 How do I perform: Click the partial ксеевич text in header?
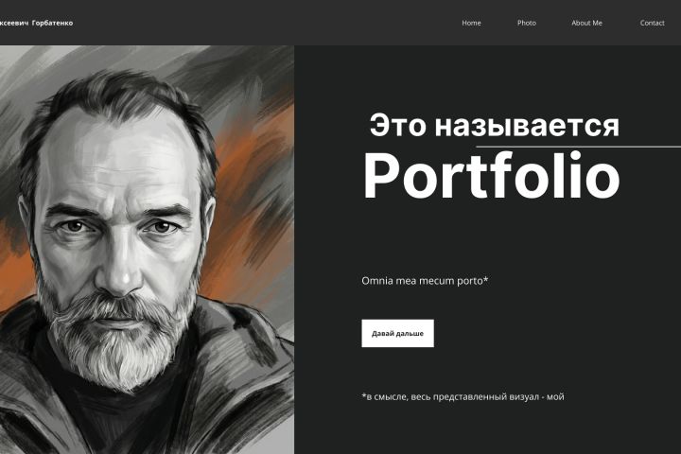[x=14, y=23]
